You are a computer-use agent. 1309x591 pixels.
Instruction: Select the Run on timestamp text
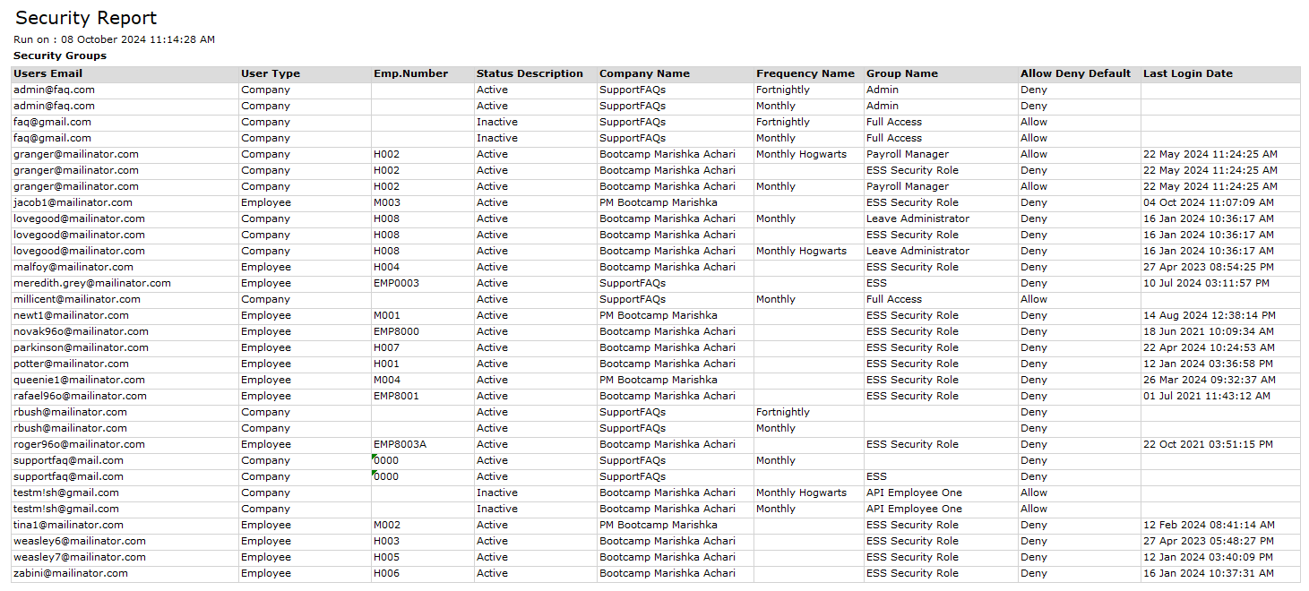tap(114, 39)
